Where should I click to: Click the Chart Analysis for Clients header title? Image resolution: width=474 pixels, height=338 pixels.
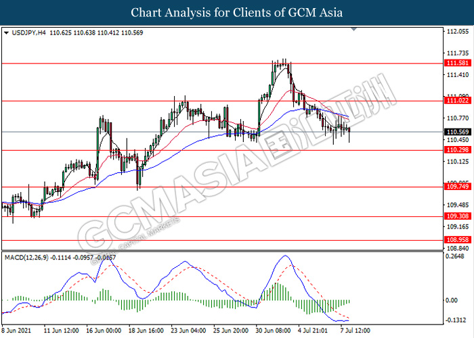237,13
